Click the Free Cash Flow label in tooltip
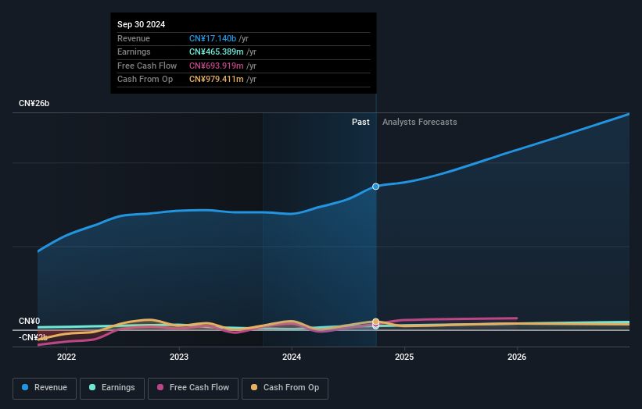 pyautogui.click(x=147, y=66)
